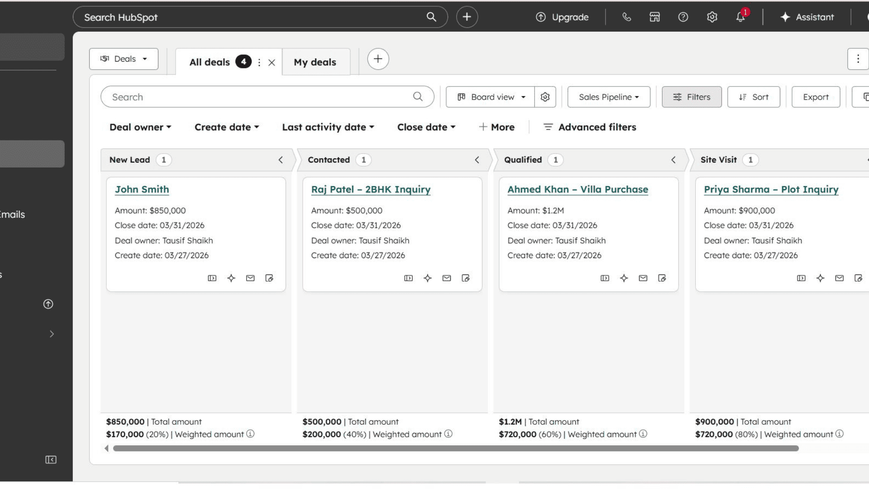This screenshot has height=489, width=869.
Task: Open the Priya Sharma – Plot Inquiry deal
Action: pos(771,189)
